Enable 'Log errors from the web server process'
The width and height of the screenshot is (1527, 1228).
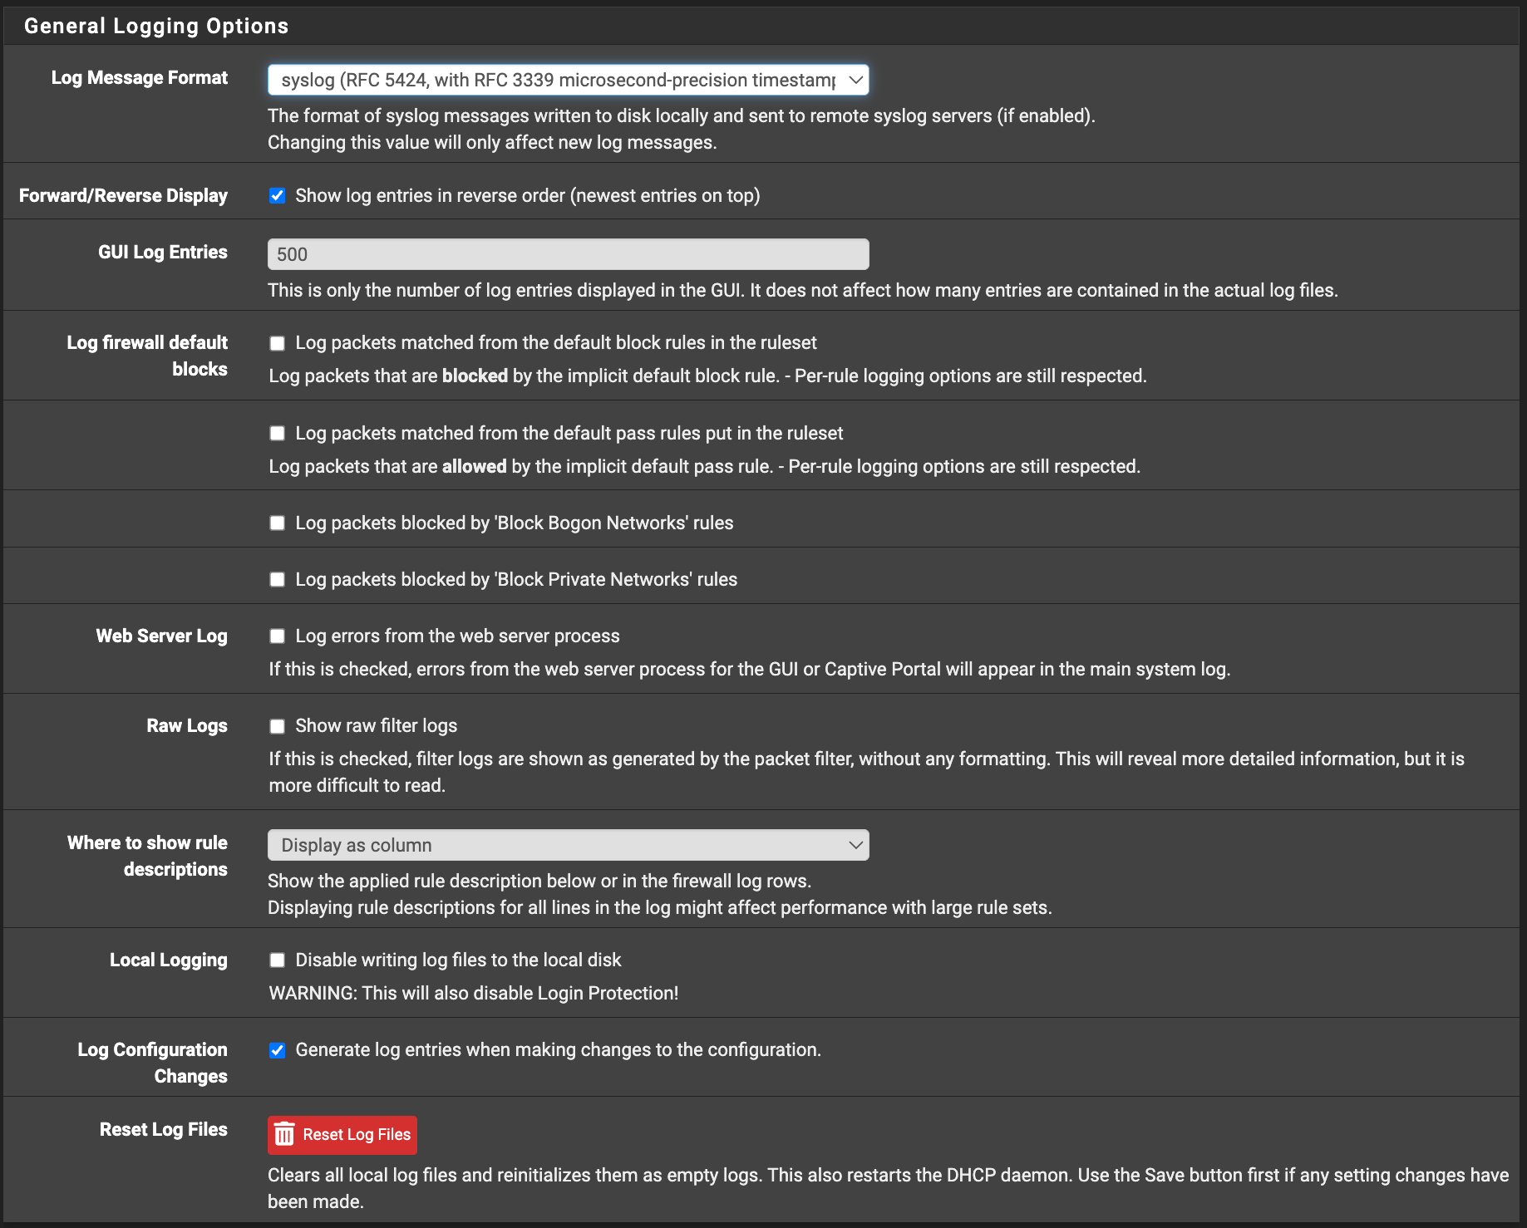coord(277,636)
